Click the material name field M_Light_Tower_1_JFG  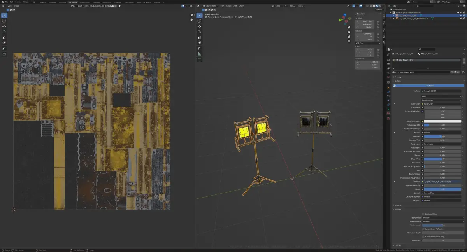423,72
